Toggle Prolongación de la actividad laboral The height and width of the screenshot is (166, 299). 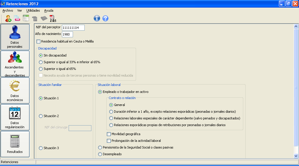coord(109,141)
